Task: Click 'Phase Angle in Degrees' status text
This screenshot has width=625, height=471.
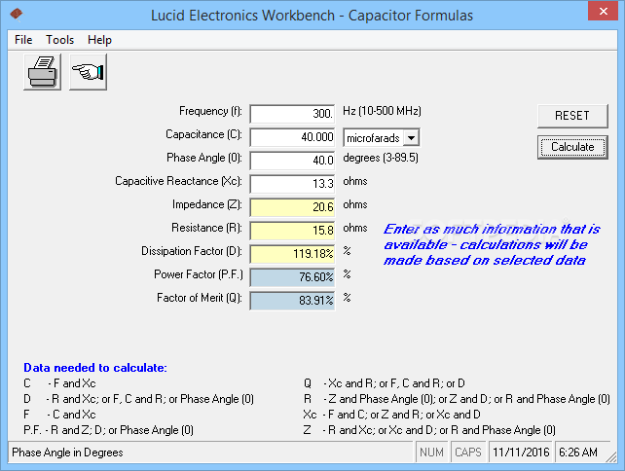Action: click(x=67, y=453)
